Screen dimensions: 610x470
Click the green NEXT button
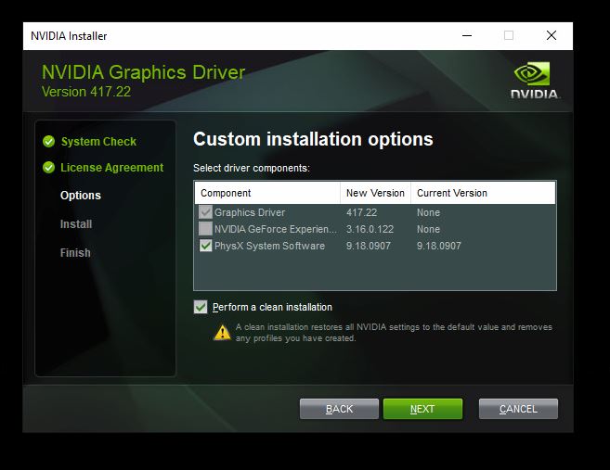point(422,409)
